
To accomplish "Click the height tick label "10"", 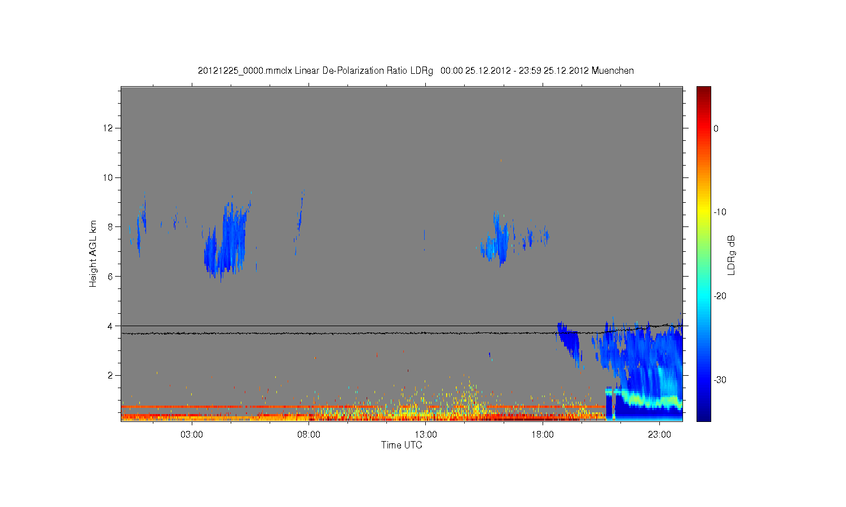I will 108,177.
